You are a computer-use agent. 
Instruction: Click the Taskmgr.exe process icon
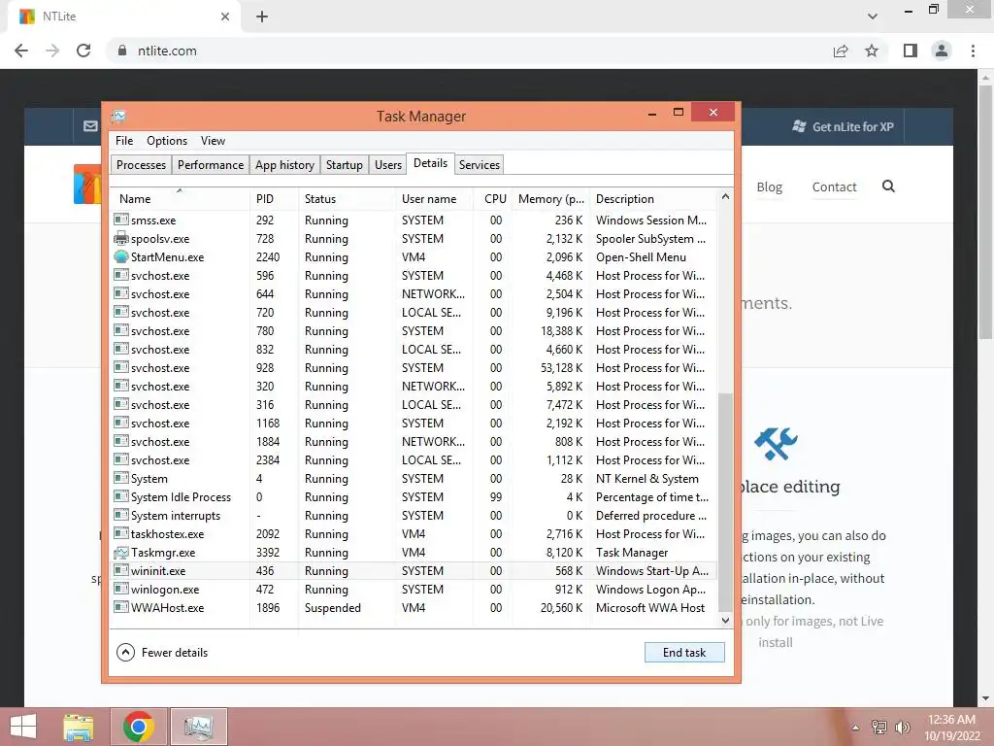121,553
